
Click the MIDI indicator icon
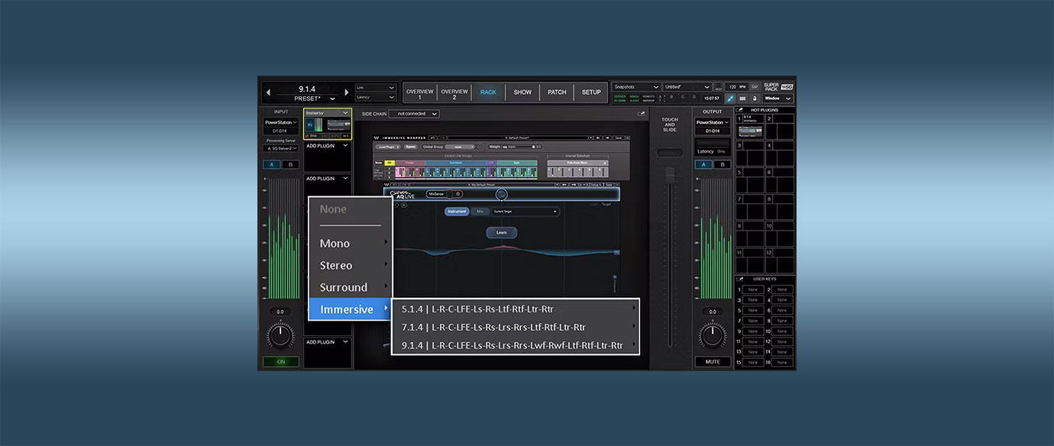coord(719,87)
